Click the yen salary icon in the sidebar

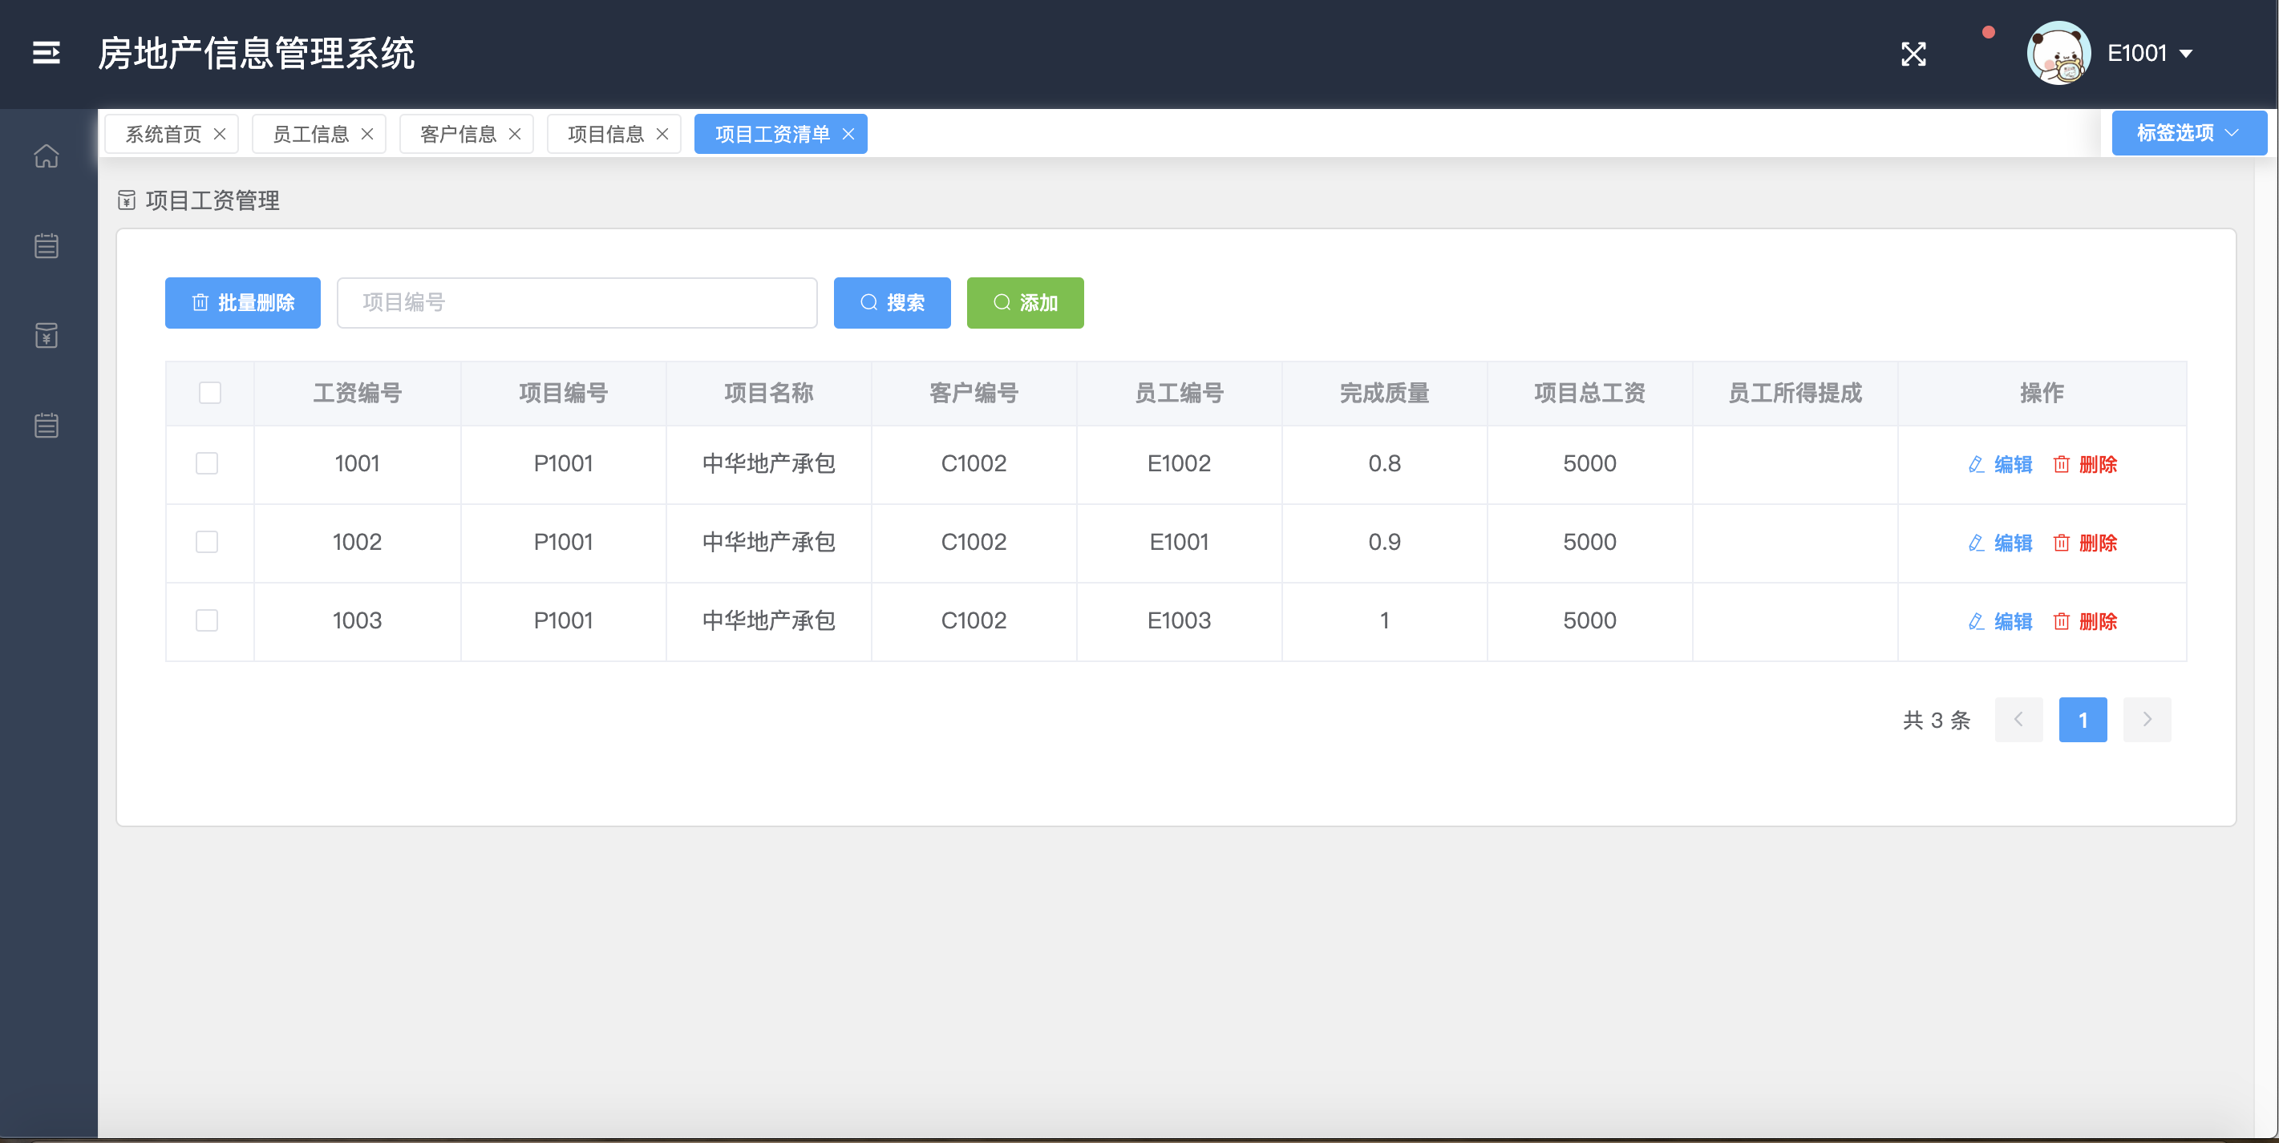pyautogui.click(x=46, y=335)
